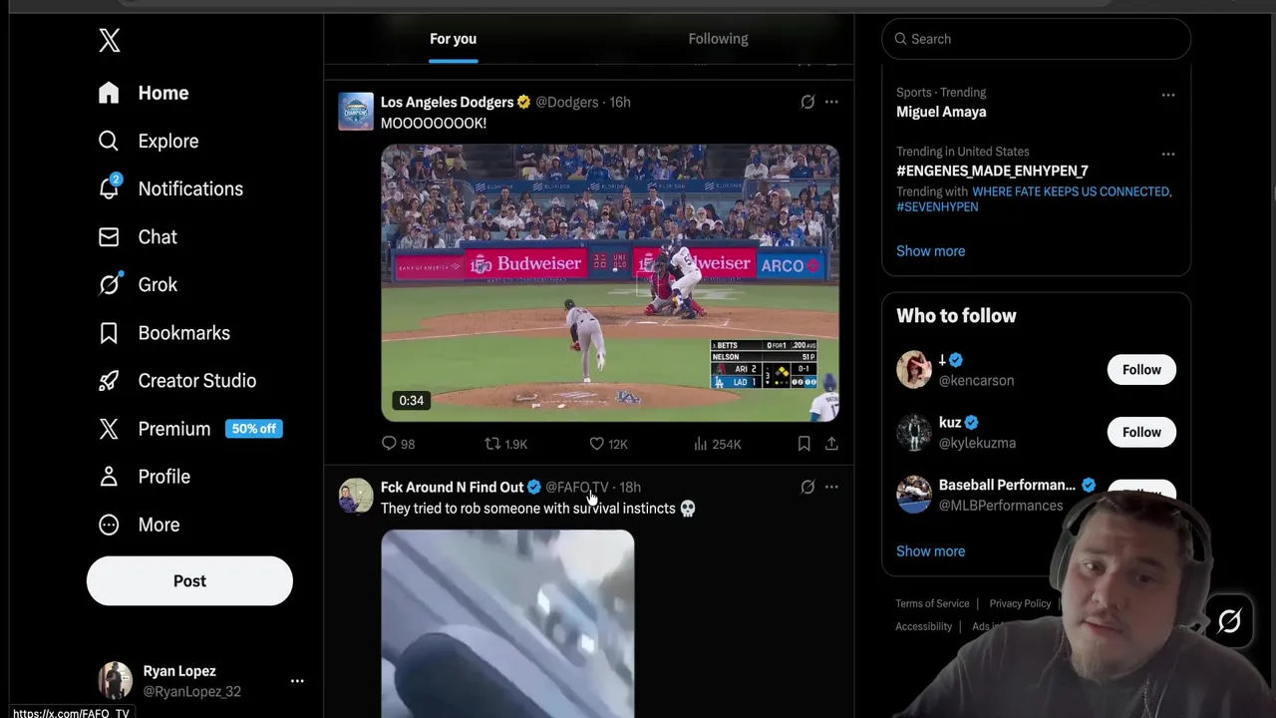Click the Post button
Image resolution: width=1276 pixels, height=718 pixels.
point(189,580)
